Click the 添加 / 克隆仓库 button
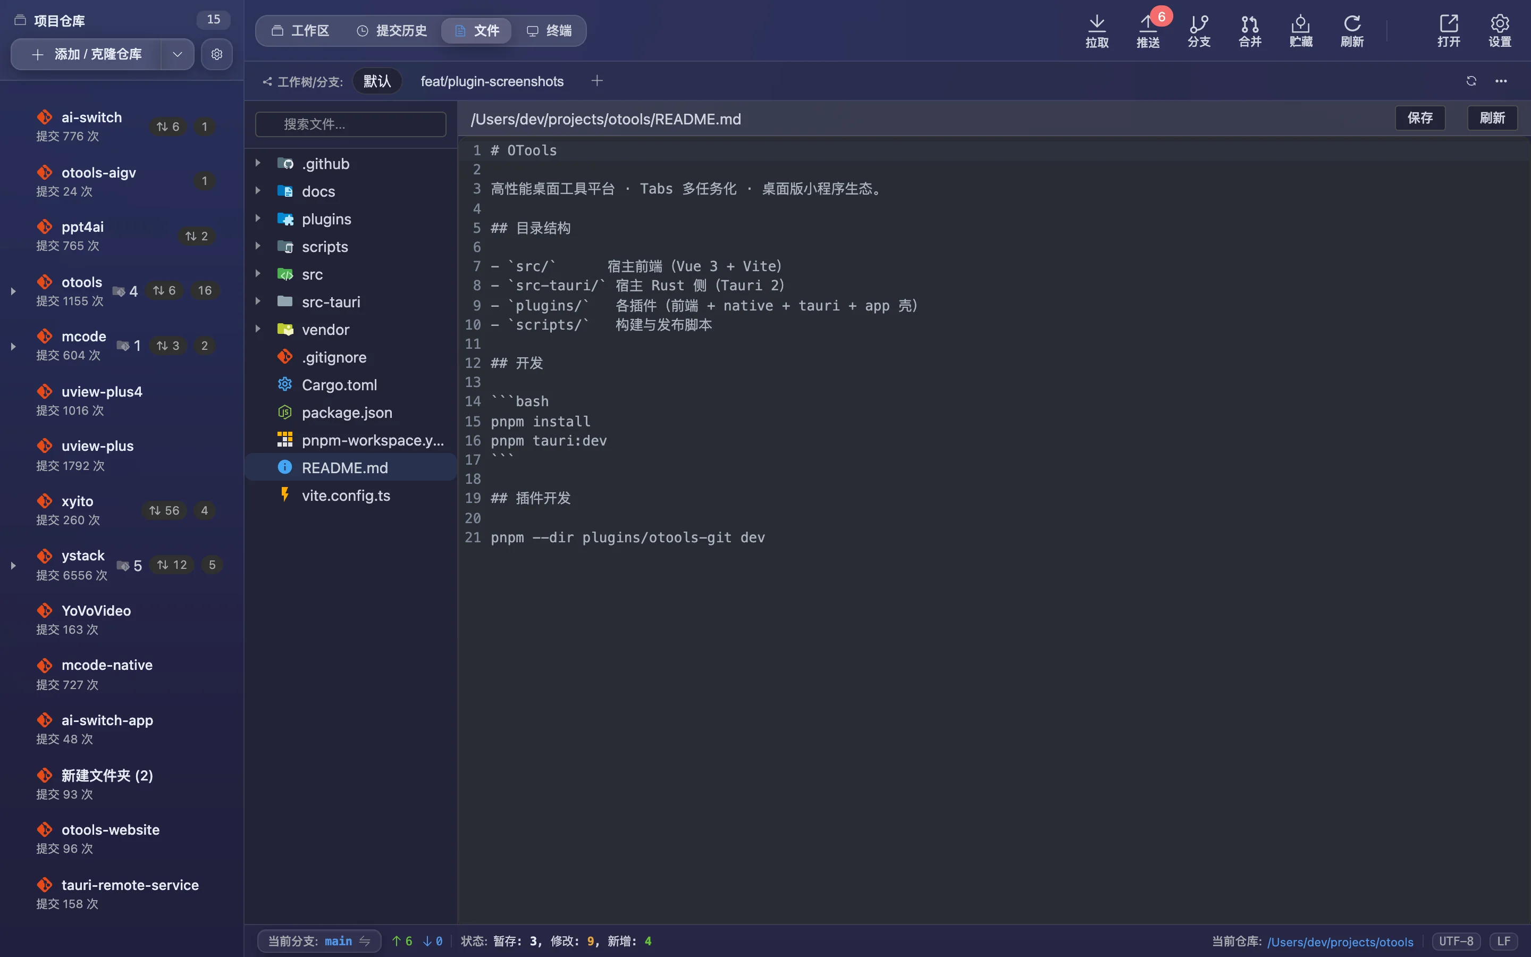The image size is (1531, 957). [x=87, y=54]
